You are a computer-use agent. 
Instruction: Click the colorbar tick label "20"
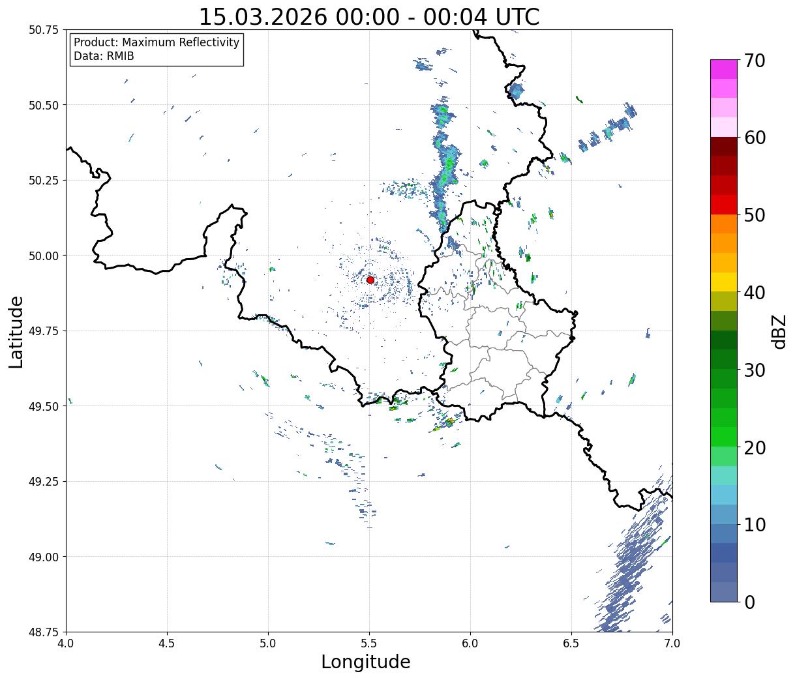tap(755, 447)
